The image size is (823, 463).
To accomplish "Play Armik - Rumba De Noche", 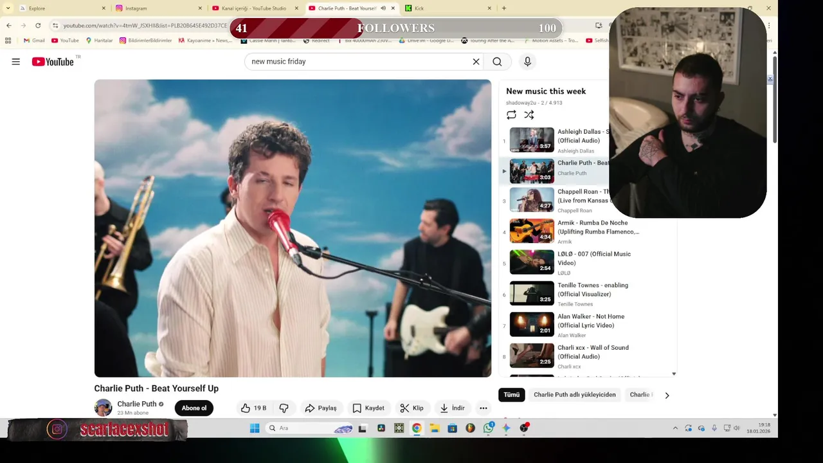I will click(x=532, y=231).
